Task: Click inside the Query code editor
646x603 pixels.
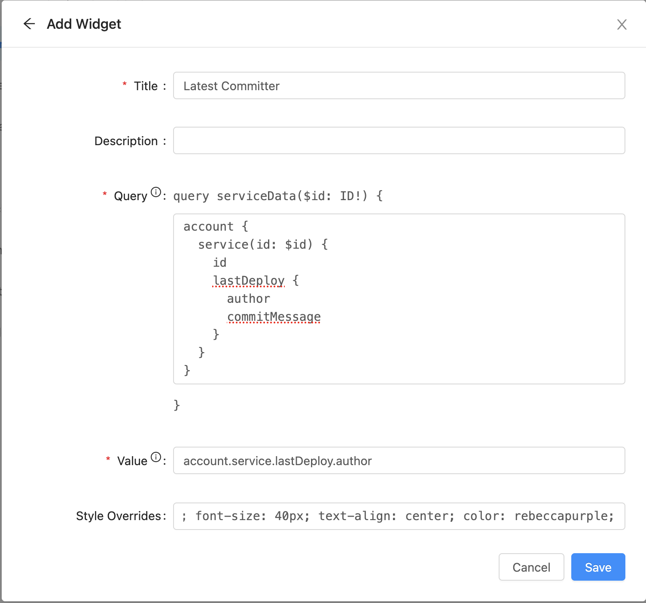Action: 399,299
